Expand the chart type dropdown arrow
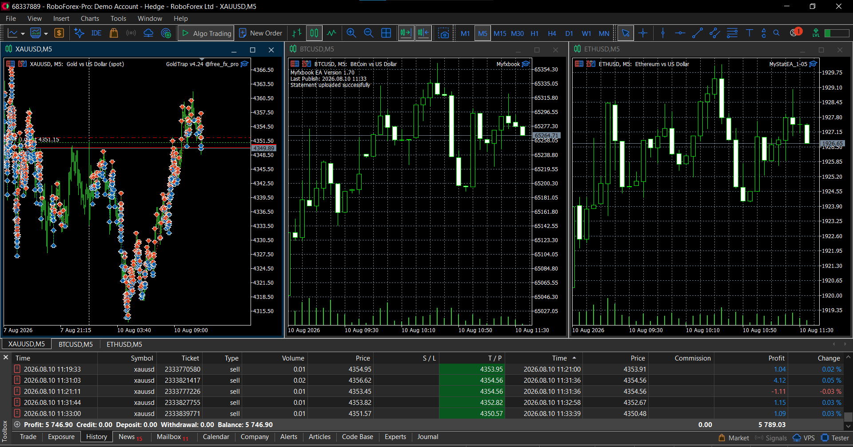Image resolution: width=853 pixels, height=447 pixels. tap(23, 34)
